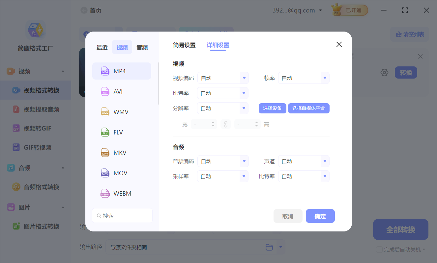
Task: Expand the 输出路径 dropdown arrow
Action: 281,247
